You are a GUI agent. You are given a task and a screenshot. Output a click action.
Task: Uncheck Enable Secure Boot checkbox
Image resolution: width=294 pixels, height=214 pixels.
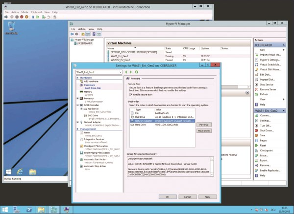(131, 95)
